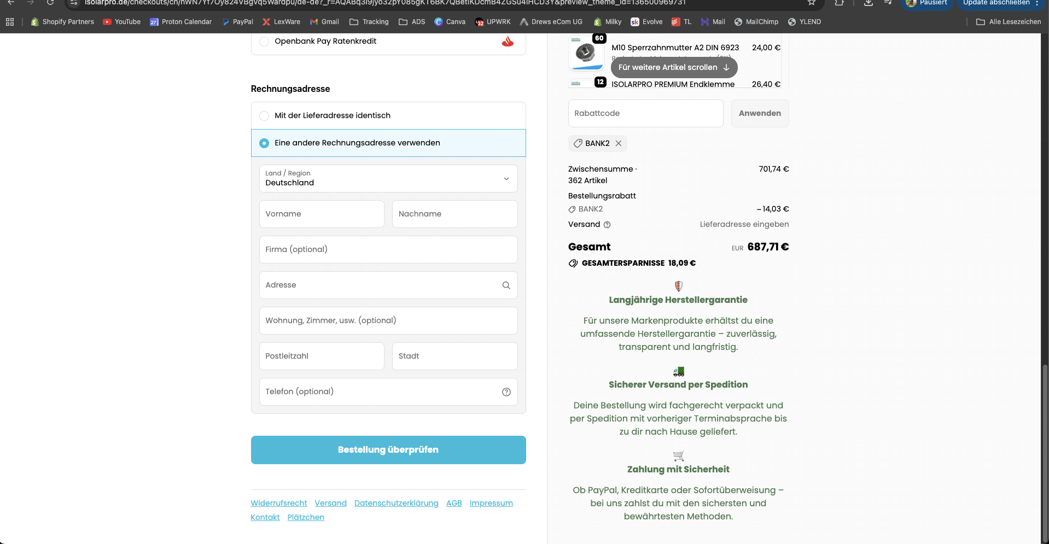Open the MailChimp bookmark
1049x544 pixels.
pyautogui.click(x=757, y=22)
